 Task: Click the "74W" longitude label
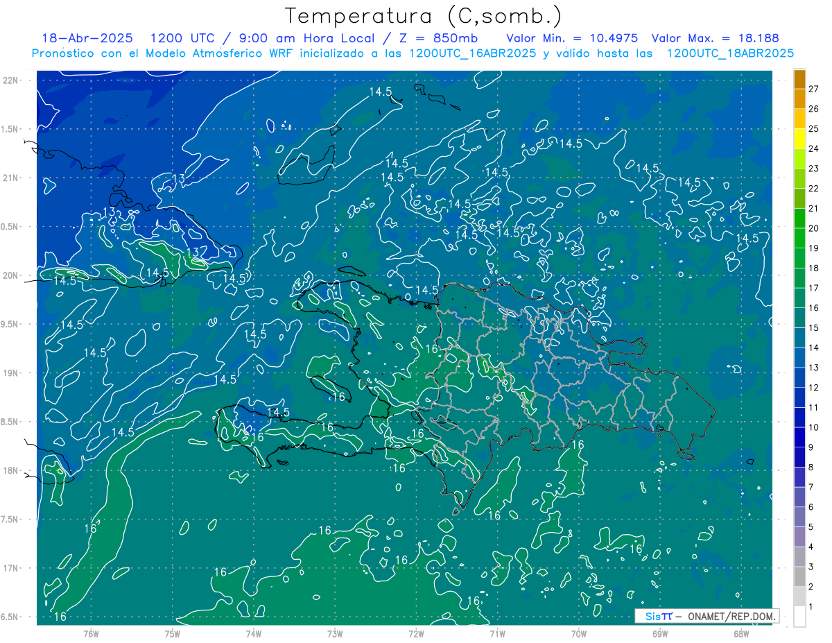pos(254,634)
